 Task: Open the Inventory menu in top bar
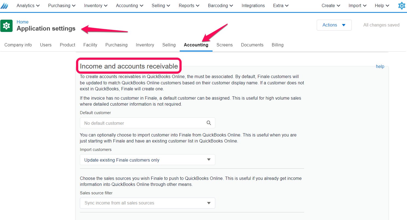(x=96, y=5)
